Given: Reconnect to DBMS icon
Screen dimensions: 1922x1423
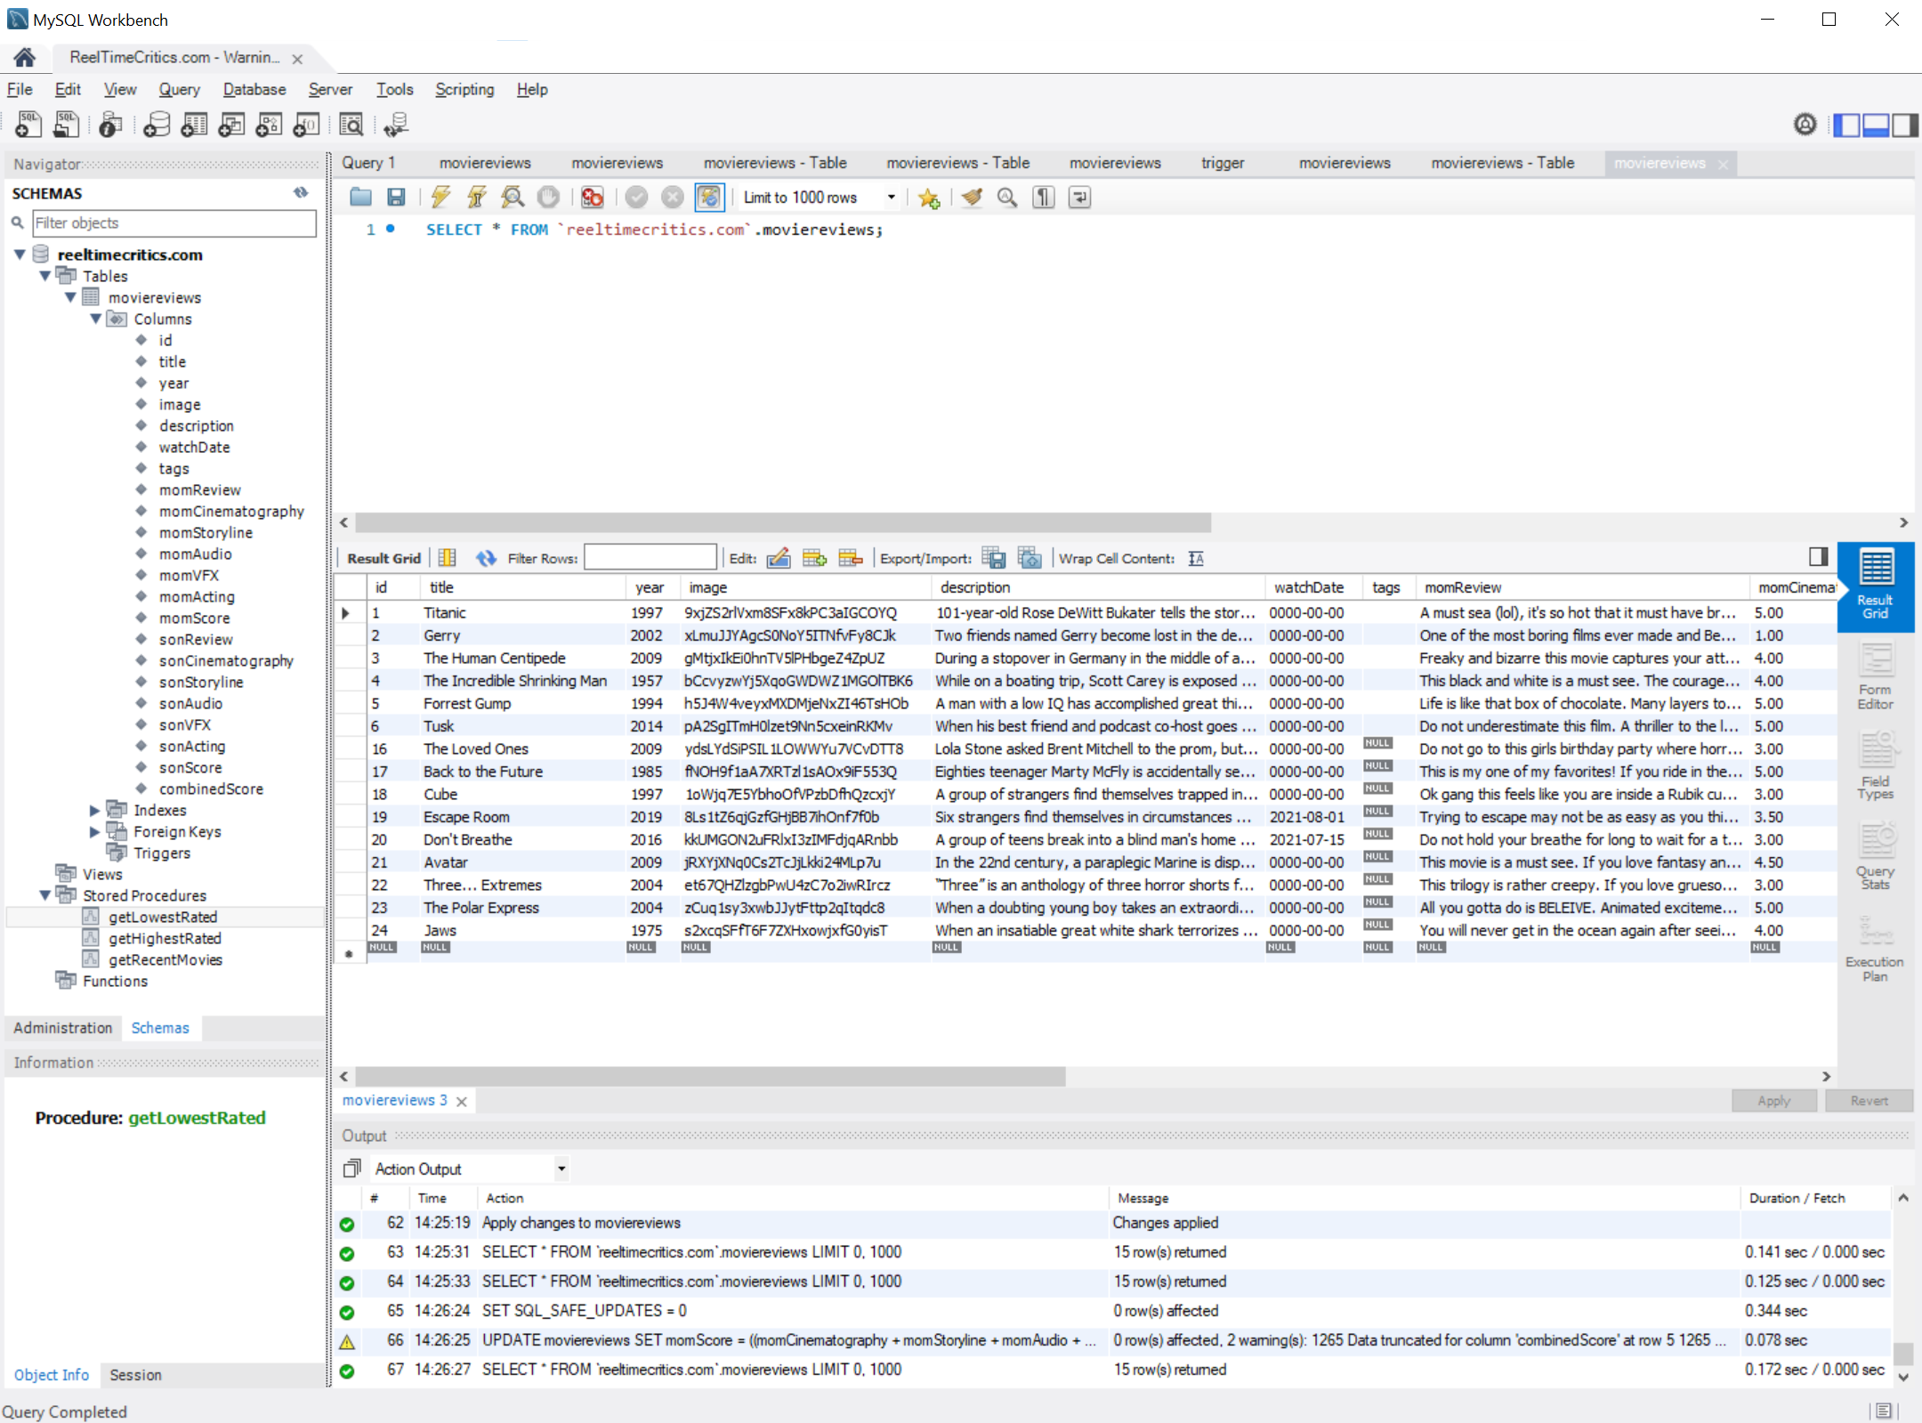Looking at the screenshot, I should point(396,125).
